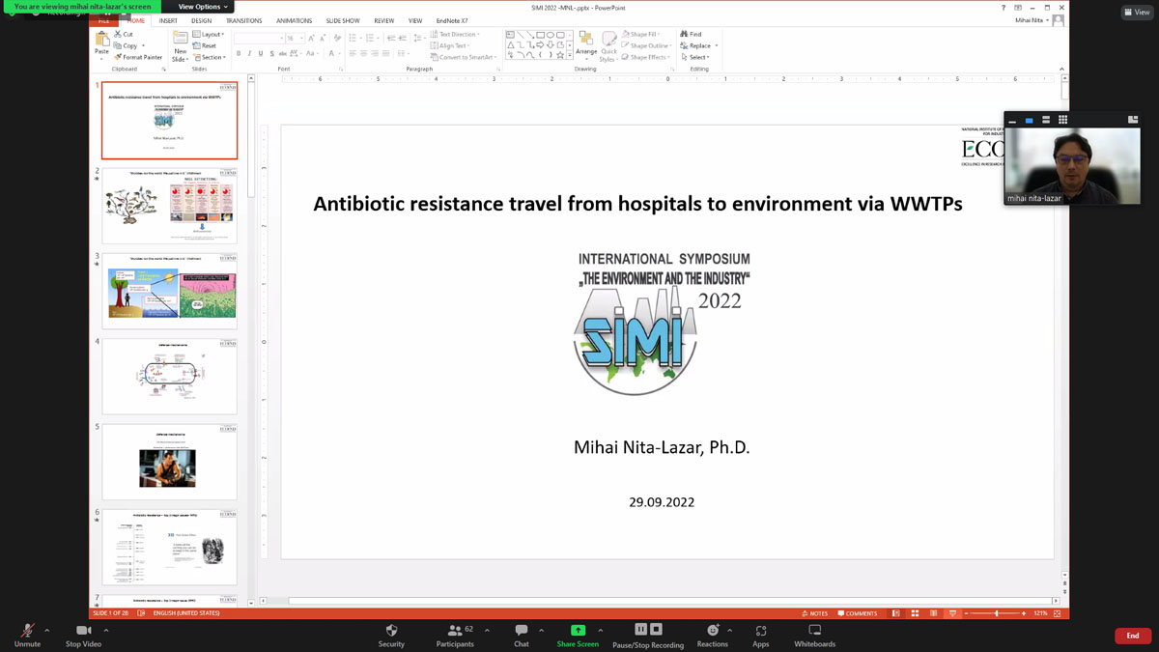Open Shape Outline options
This screenshot has height=652, width=1159.
pos(646,45)
